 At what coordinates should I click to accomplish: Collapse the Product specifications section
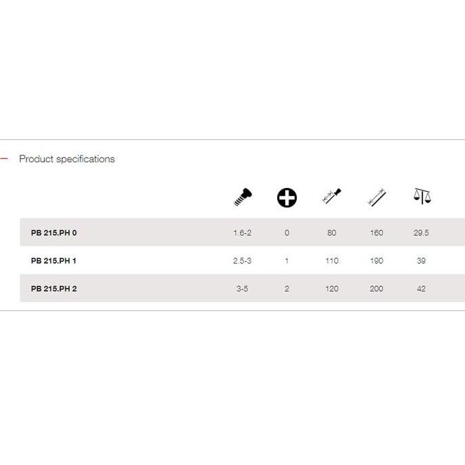click(x=4, y=159)
